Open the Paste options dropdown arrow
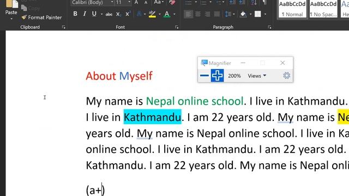The height and width of the screenshot is (196, 349). [x=11, y=19]
